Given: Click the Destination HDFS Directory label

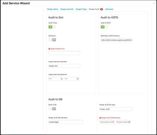Looking at the screenshot, I should (110, 36).
